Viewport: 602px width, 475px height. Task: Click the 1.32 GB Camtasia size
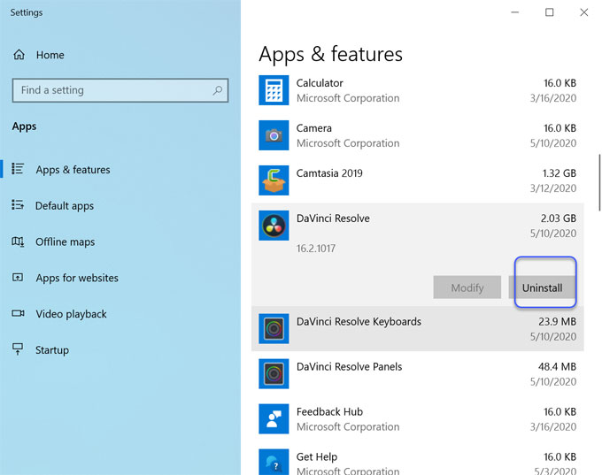click(x=560, y=173)
